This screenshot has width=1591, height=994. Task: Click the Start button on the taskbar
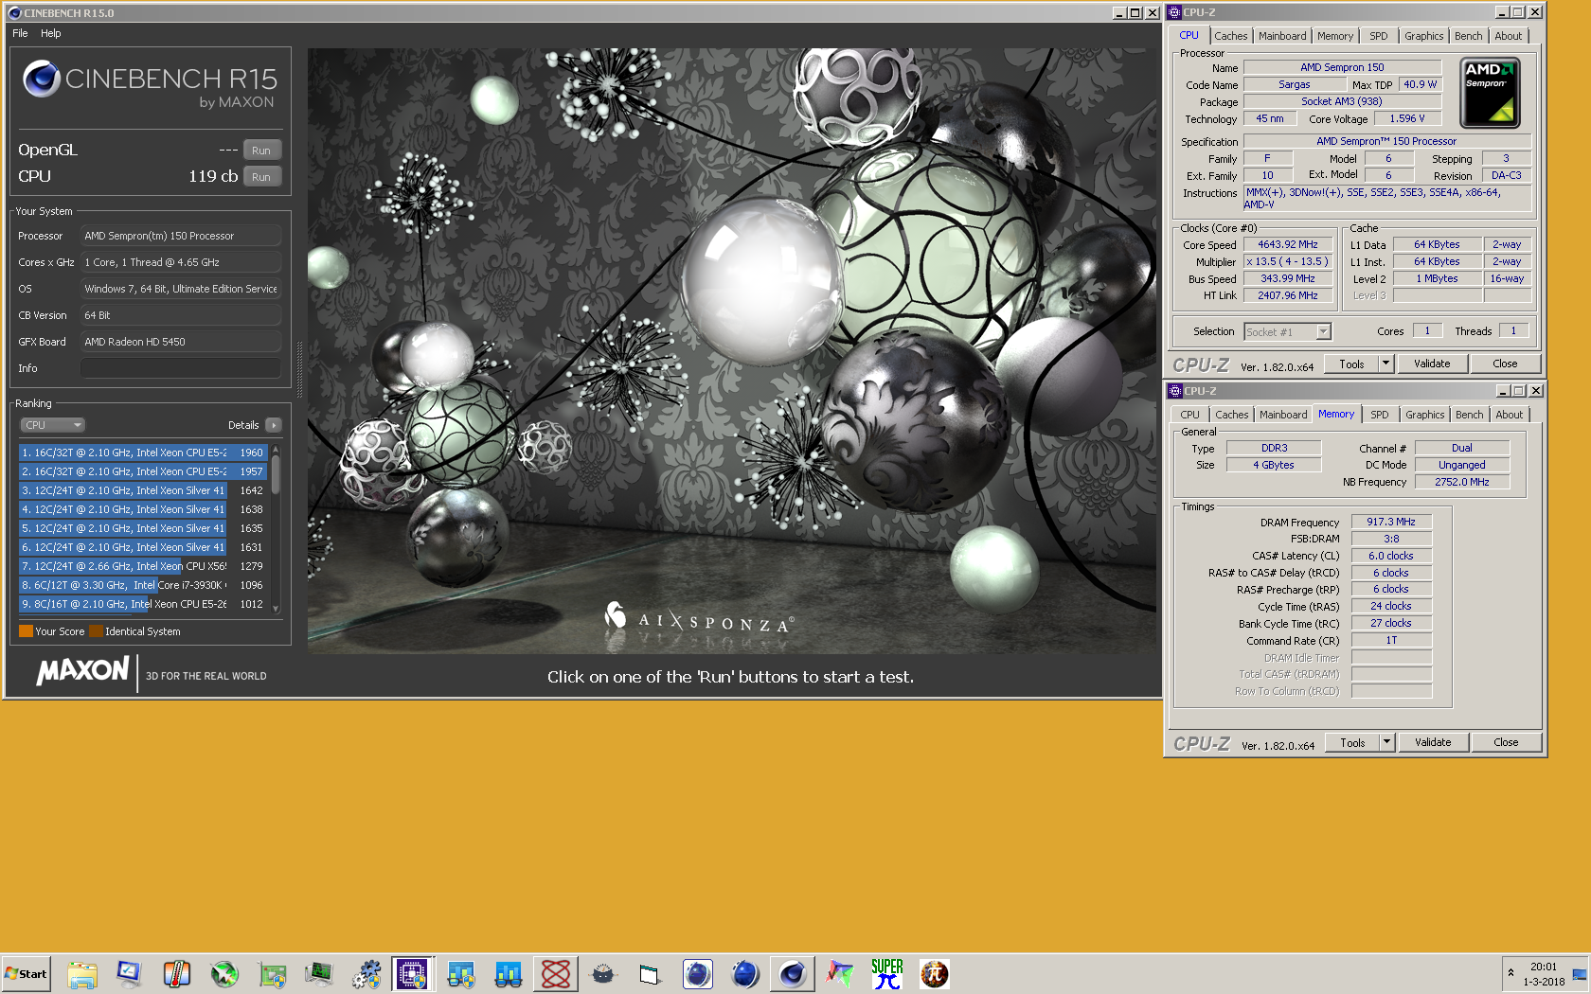point(27,974)
